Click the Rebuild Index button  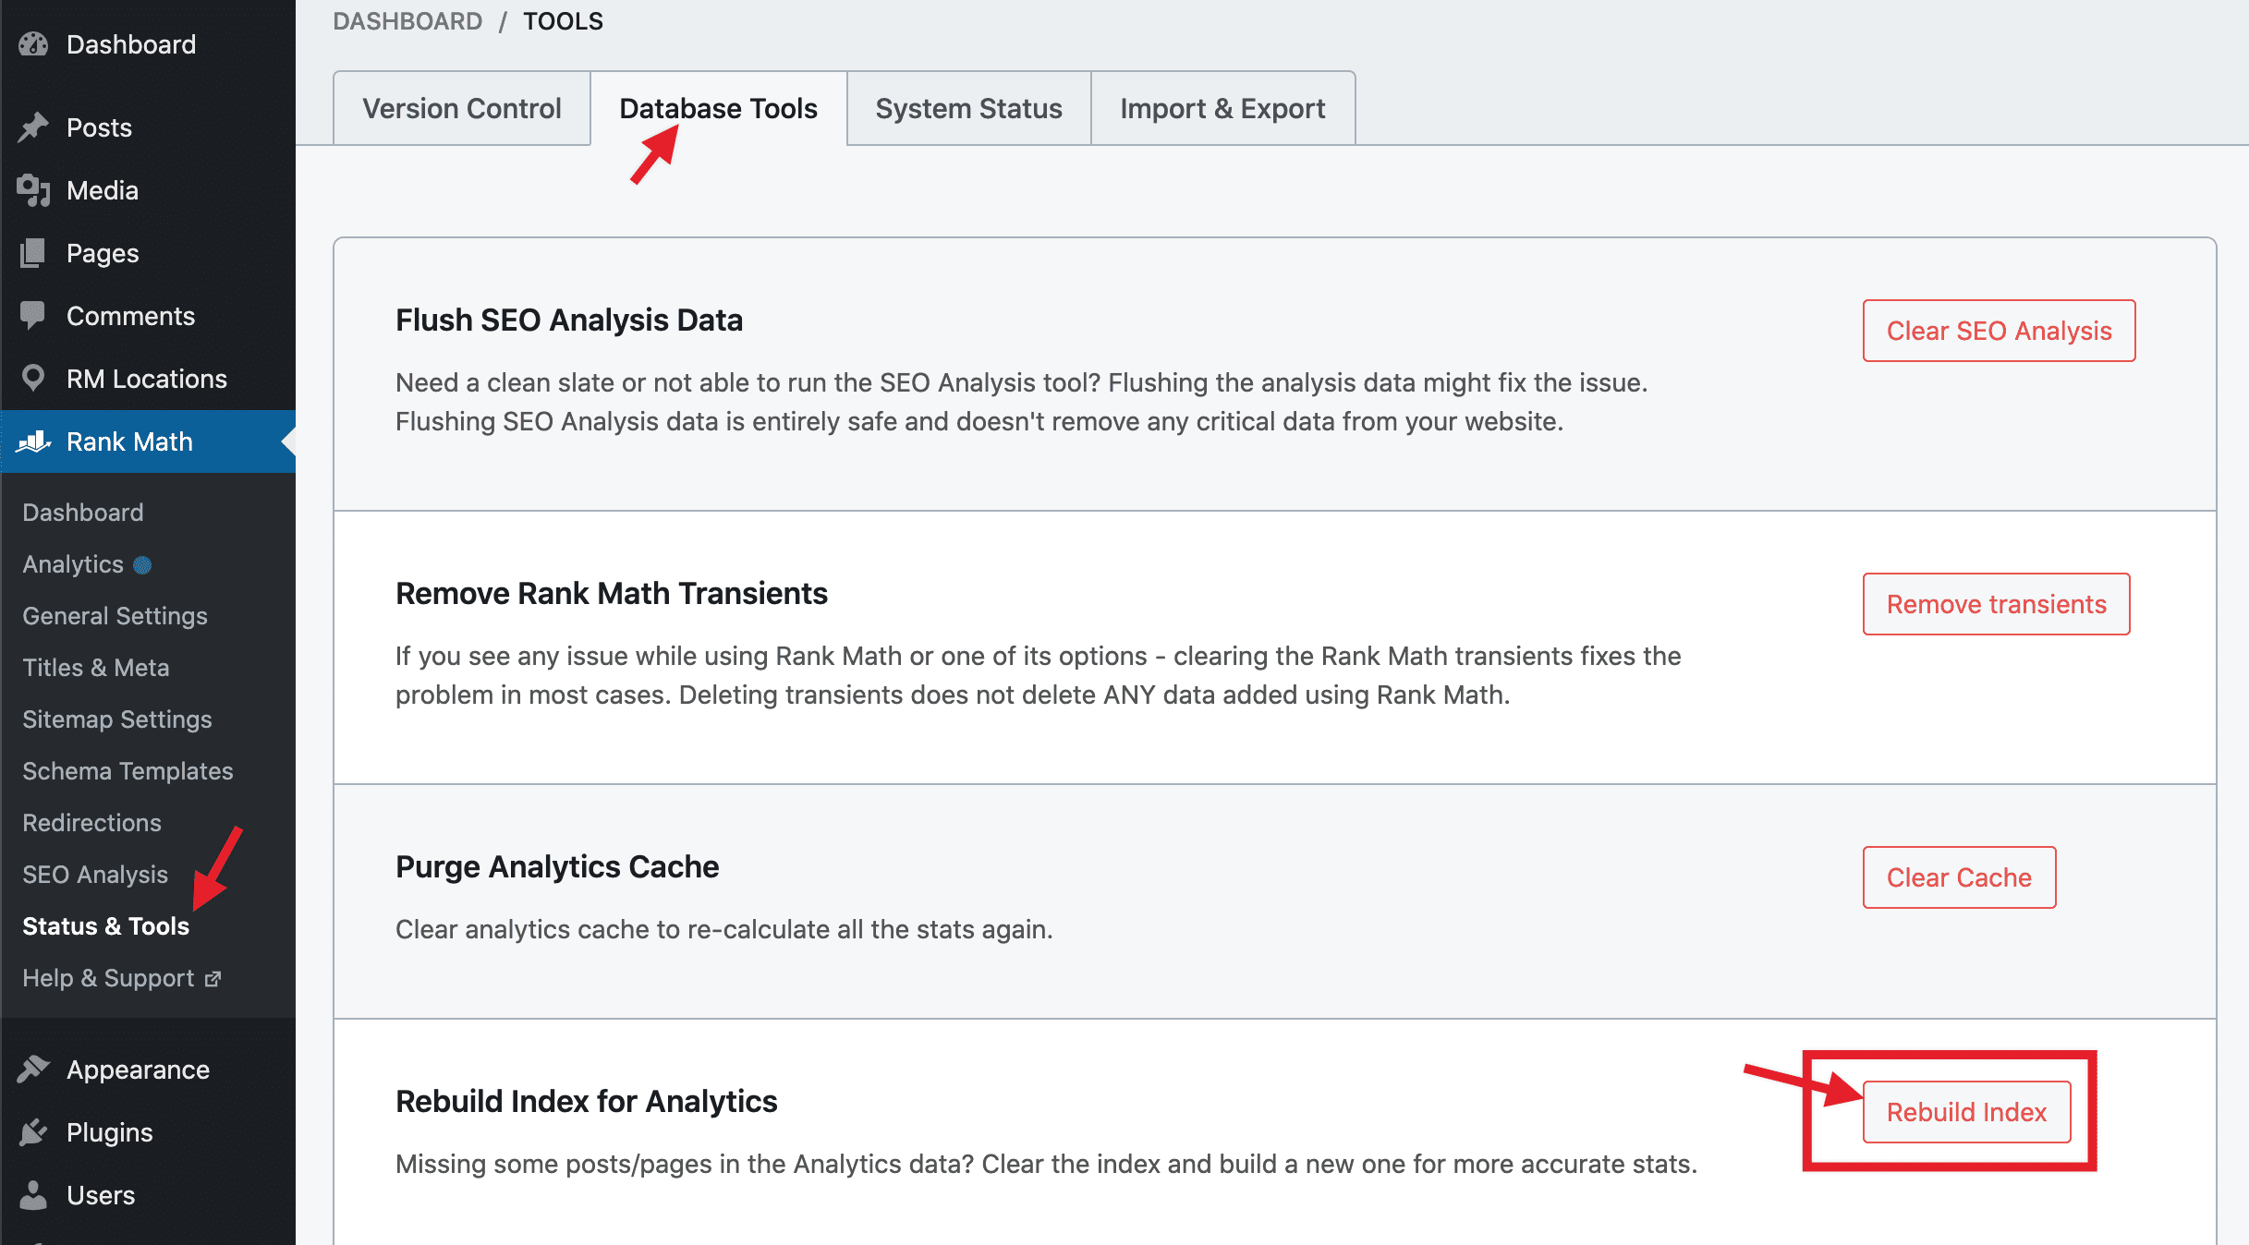click(1966, 1112)
